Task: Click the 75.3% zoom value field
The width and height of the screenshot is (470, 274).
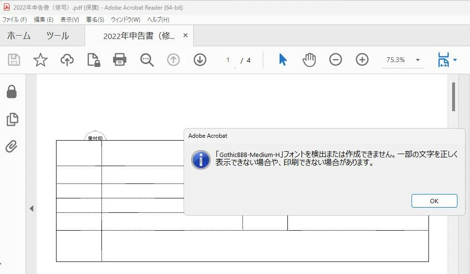Action: click(x=396, y=60)
